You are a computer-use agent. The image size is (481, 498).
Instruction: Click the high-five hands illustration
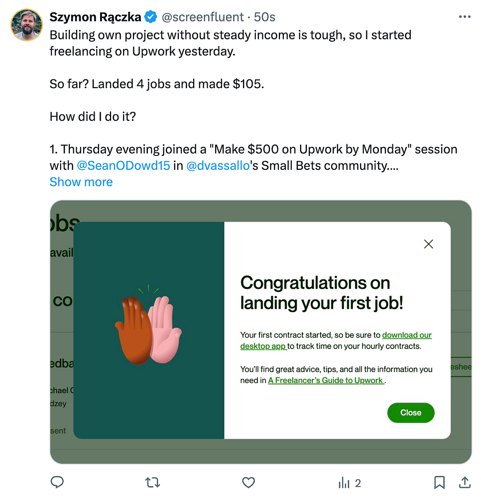[x=148, y=329]
